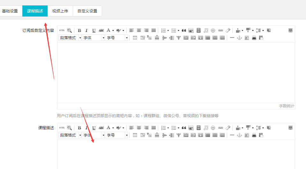Viewport: 306px width, 169px height.
Task: Delete table in 订阅后自定义内容 editor
Action: coord(142,38)
